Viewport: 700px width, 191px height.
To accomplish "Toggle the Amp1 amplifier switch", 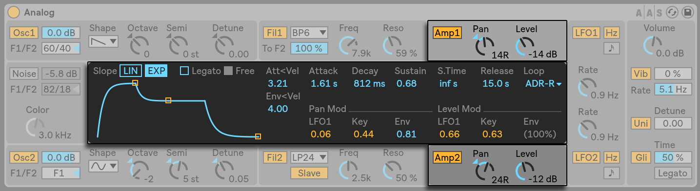I will [447, 33].
